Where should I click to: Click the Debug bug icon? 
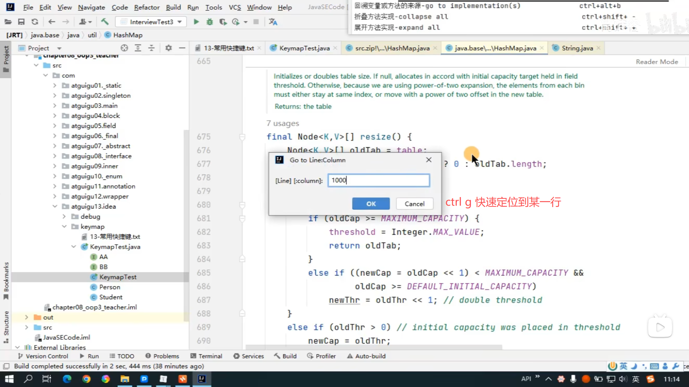pos(210,22)
